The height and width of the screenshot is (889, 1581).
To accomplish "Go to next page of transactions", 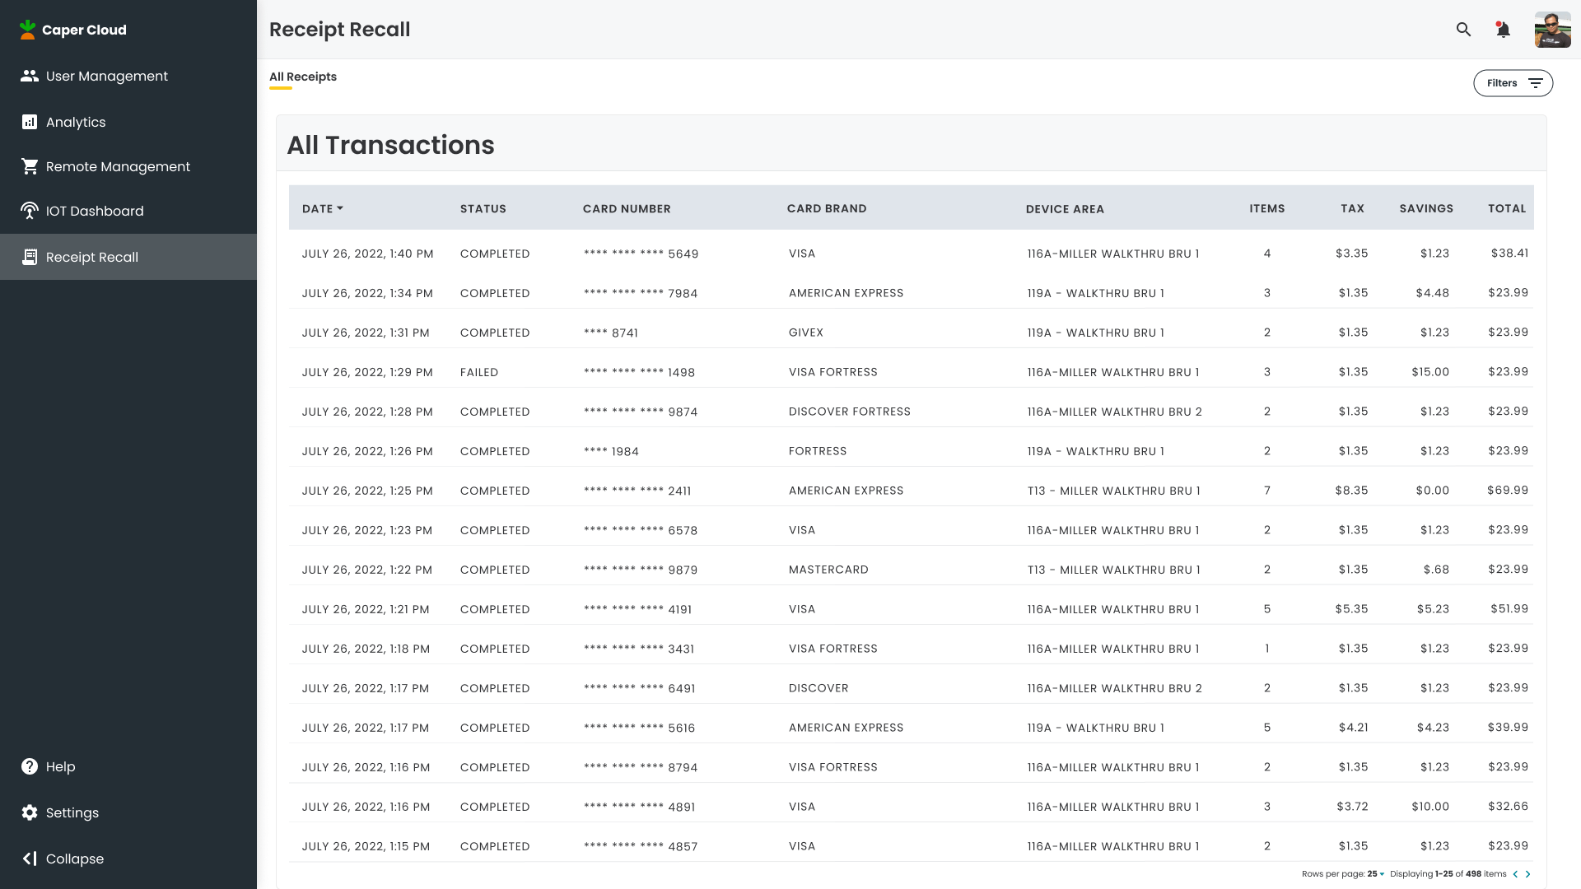I will click(x=1528, y=874).
